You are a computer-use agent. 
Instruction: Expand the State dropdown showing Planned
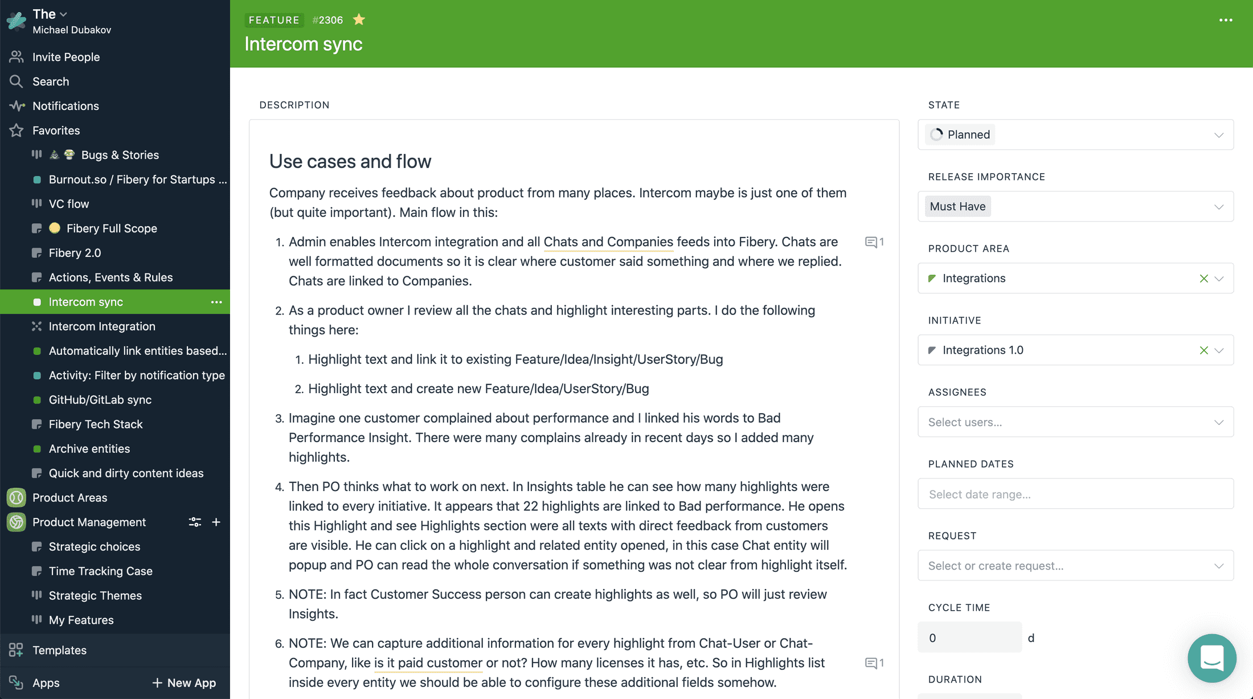(x=1218, y=135)
